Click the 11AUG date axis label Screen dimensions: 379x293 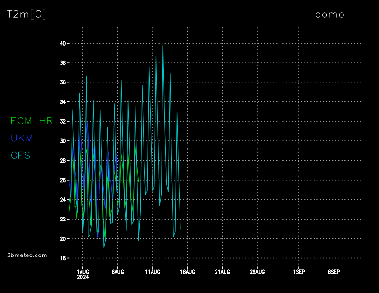153,272
